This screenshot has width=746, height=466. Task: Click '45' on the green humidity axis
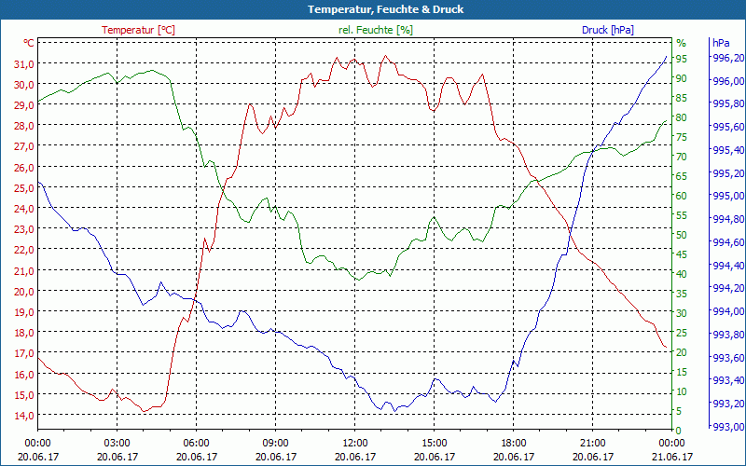[682, 254]
